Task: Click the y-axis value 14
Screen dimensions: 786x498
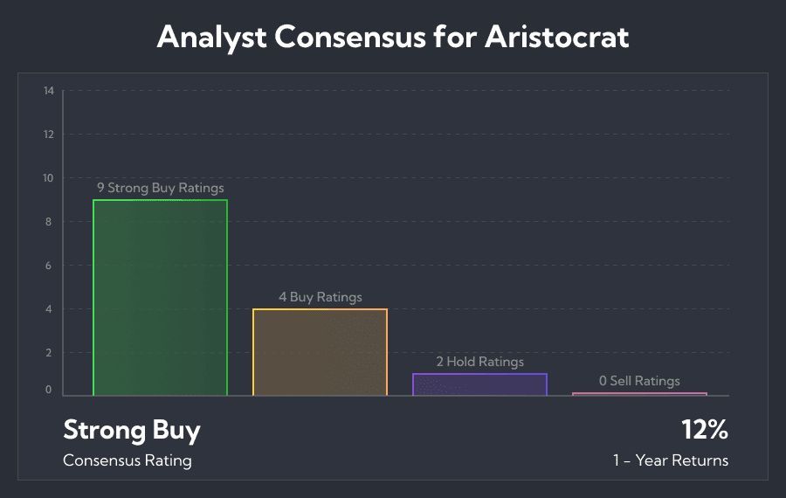Action: pyautogui.click(x=49, y=91)
